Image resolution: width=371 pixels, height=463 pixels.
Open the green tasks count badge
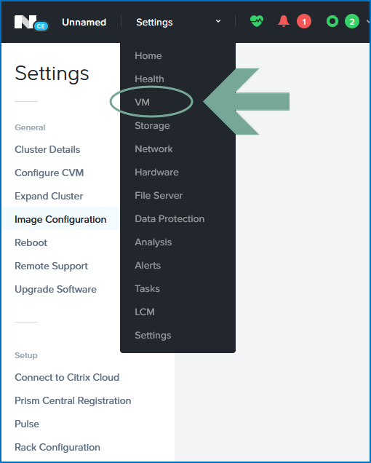(352, 22)
